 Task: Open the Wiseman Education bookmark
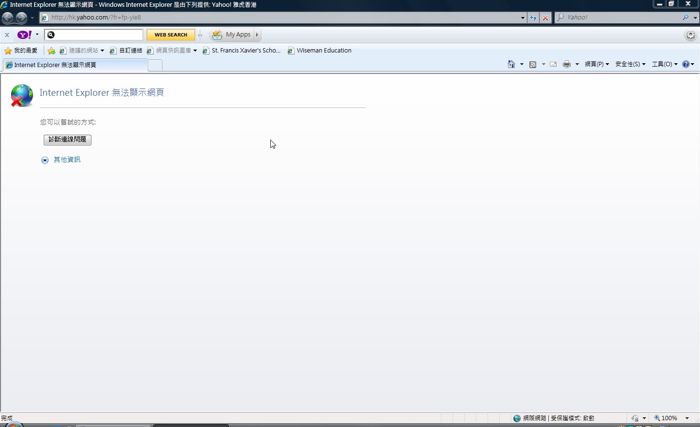pyautogui.click(x=319, y=51)
